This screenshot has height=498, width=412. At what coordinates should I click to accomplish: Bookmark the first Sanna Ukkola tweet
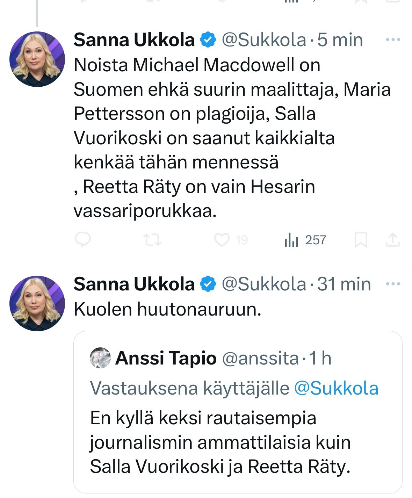(361, 240)
